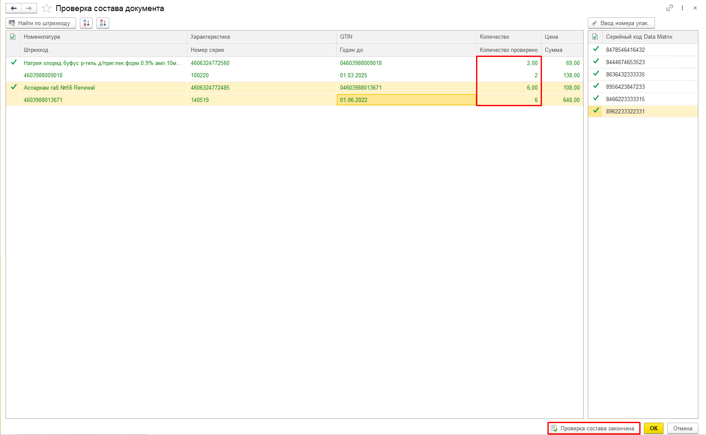This screenshot has width=706, height=435.
Task: Open the three-dot more actions menu
Action: (682, 8)
